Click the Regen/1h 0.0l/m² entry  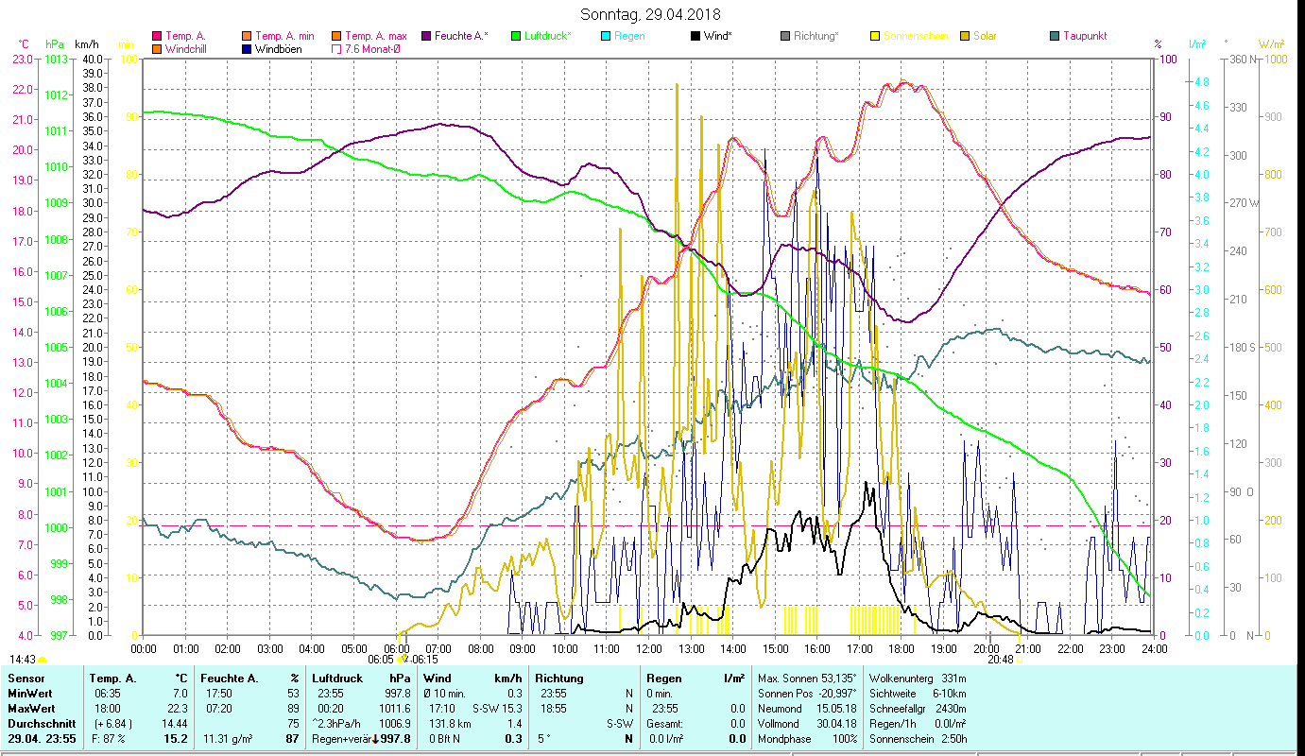point(918,724)
